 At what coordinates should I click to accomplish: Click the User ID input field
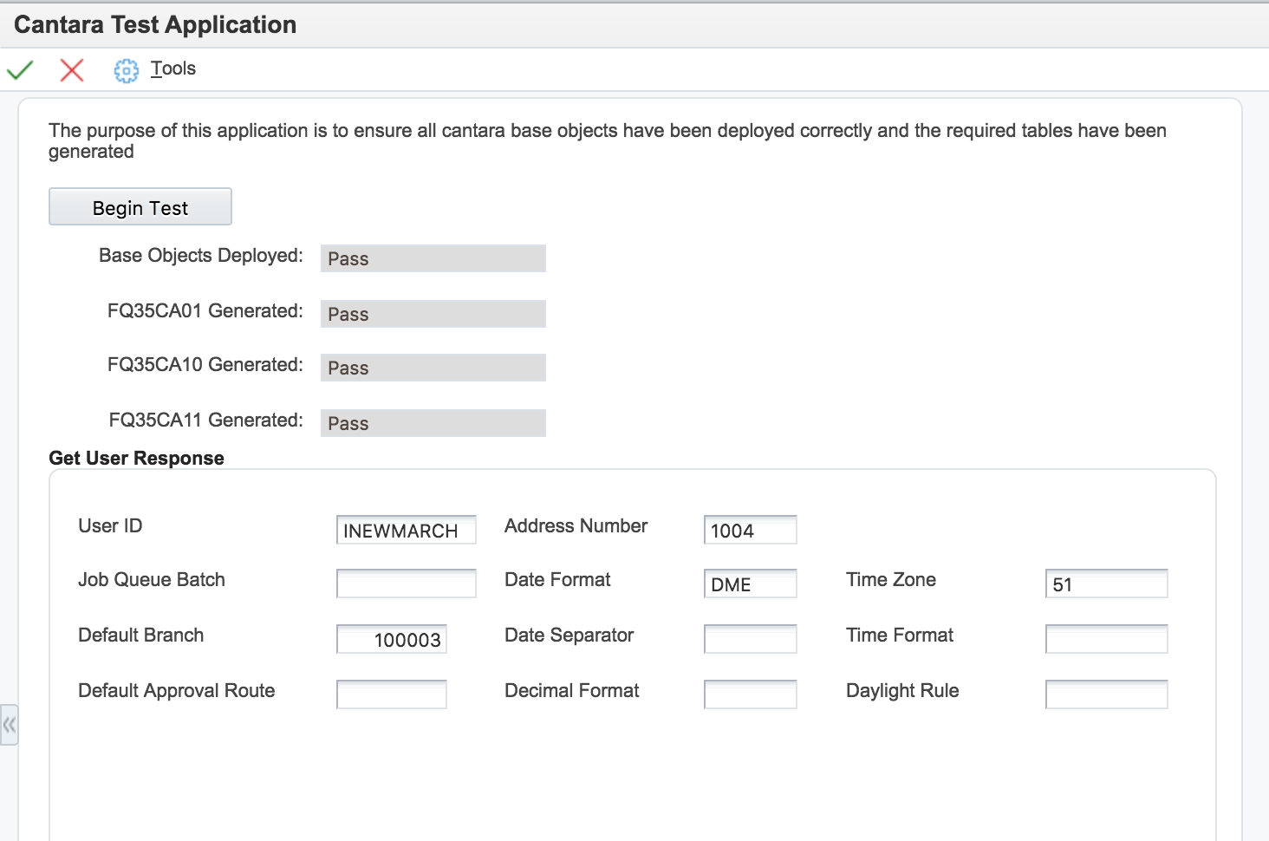click(406, 531)
